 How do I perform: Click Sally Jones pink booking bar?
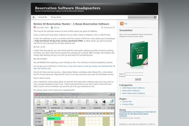(59, 122)
